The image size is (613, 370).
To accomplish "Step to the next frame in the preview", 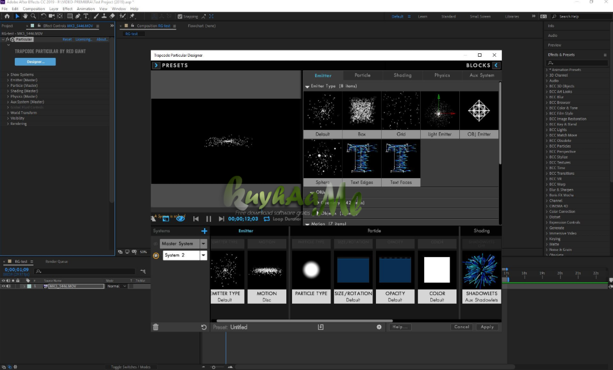I will (221, 219).
